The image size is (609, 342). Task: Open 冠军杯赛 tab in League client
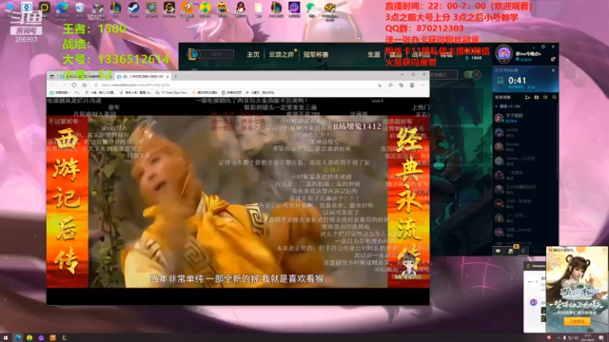point(316,55)
